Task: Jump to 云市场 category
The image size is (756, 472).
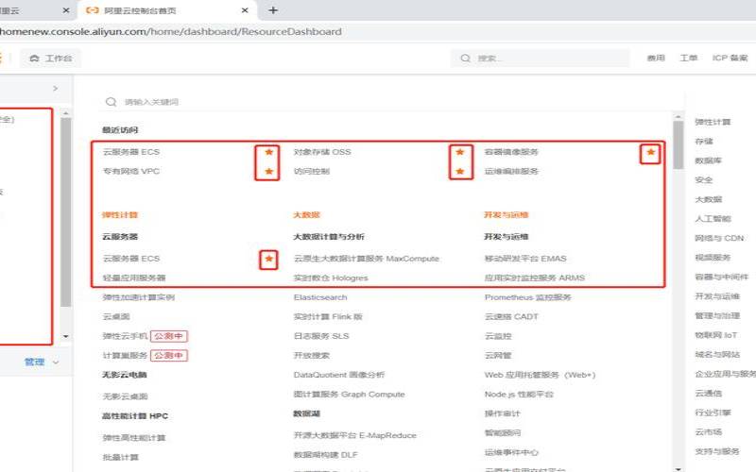Action: 708,432
